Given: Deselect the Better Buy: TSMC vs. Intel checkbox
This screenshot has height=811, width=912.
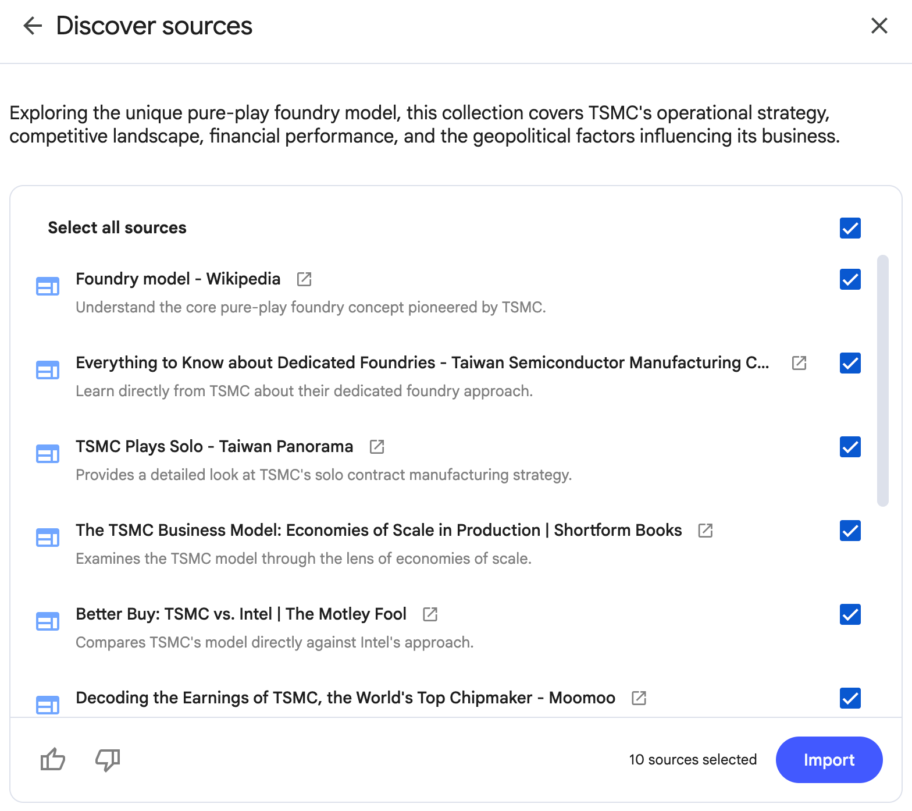Looking at the screenshot, I should pos(850,614).
